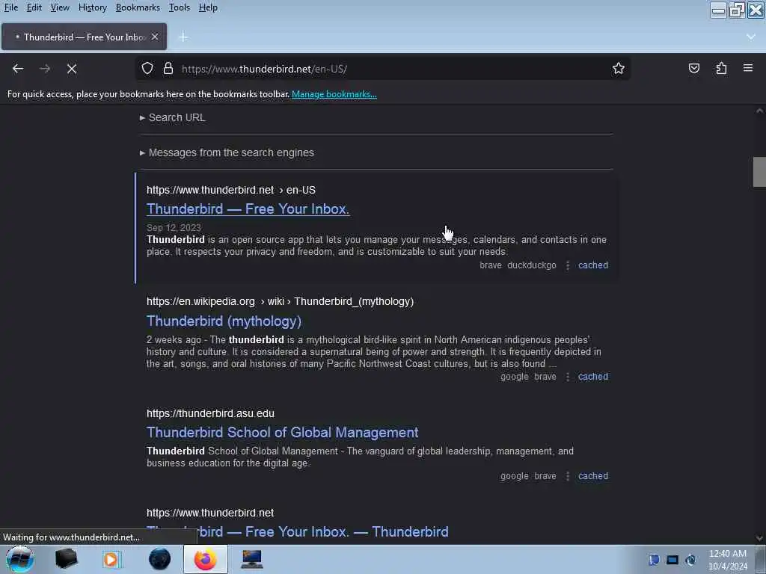
Task: Click the page vertical scrollbar thumb
Action: point(759,172)
